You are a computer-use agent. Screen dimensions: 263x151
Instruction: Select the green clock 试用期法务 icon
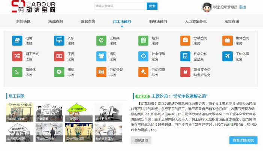pos(101,40)
